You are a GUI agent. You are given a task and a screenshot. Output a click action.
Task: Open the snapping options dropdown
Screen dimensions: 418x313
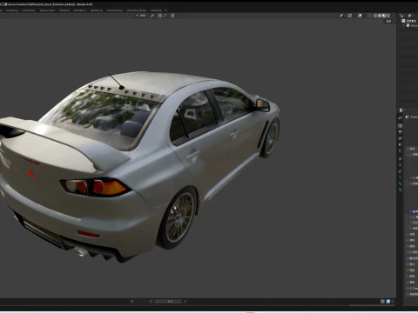165,16
